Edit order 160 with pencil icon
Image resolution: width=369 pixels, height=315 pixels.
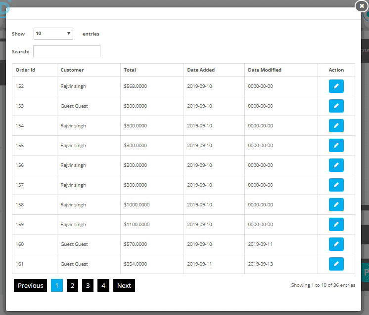[x=336, y=244]
